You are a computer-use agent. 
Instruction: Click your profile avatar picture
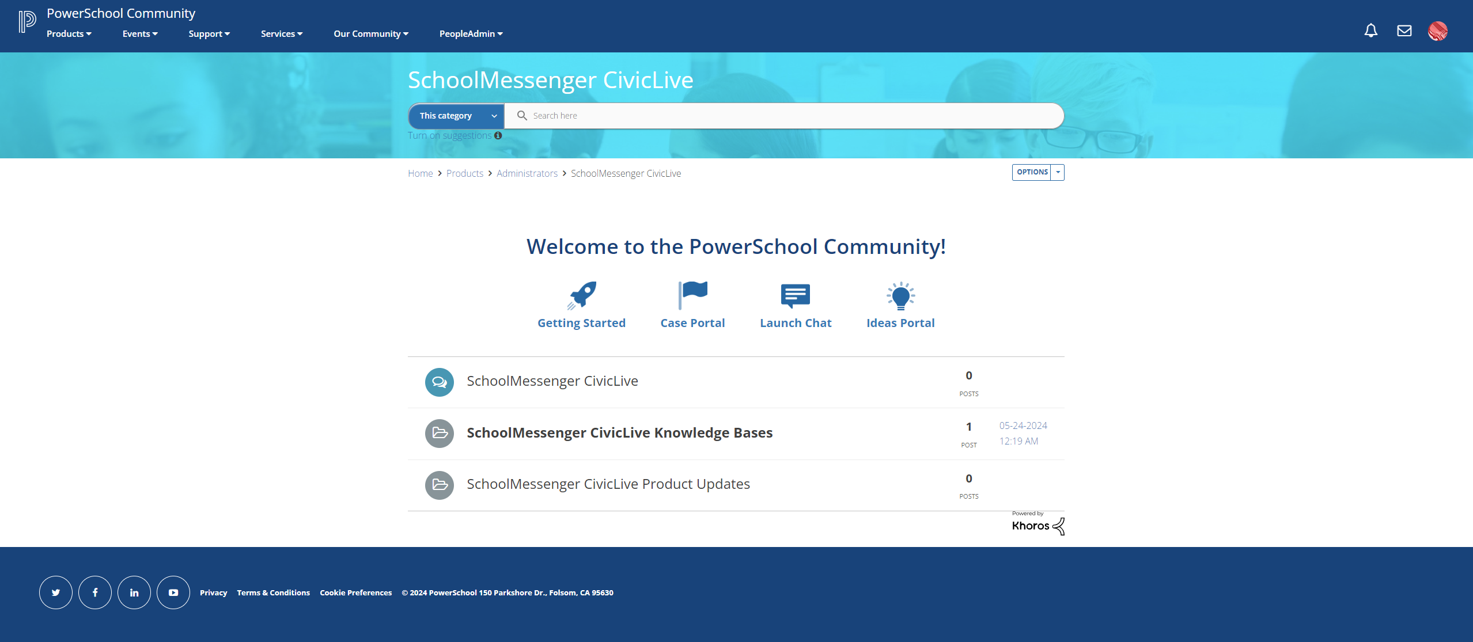(x=1438, y=31)
